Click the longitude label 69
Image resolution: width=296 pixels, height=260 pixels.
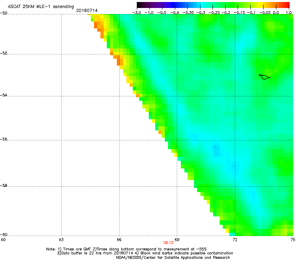point(177,240)
